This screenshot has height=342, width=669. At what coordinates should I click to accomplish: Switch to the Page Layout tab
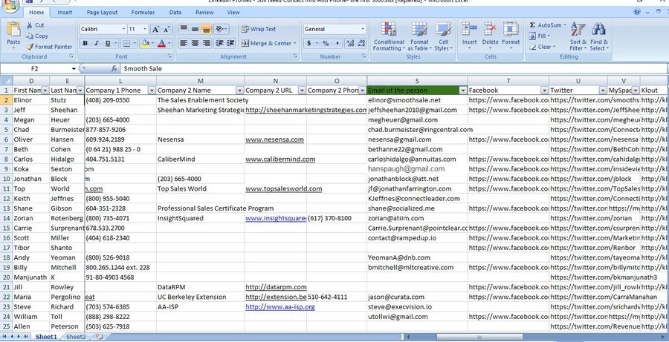(102, 13)
